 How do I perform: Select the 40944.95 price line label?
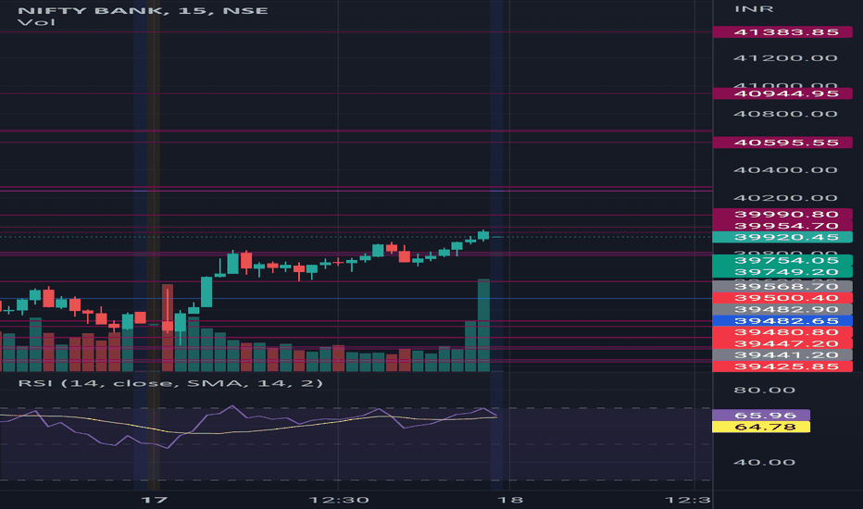(782, 94)
